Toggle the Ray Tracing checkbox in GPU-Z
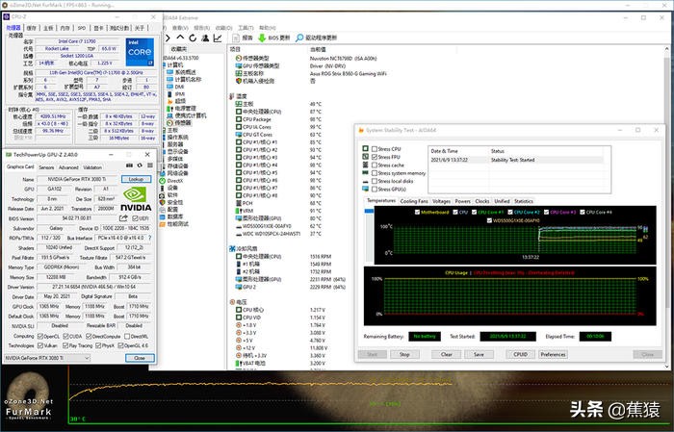The height and width of the screenshot is (432, 674). click(65, 345)
